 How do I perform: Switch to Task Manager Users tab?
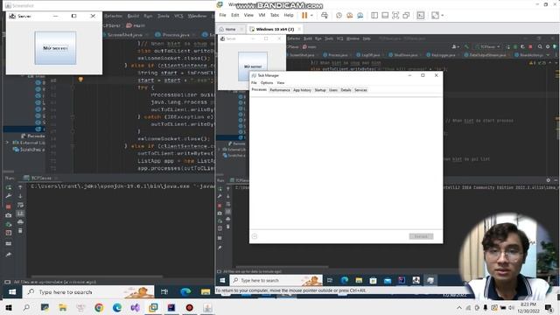coord(333,90)
